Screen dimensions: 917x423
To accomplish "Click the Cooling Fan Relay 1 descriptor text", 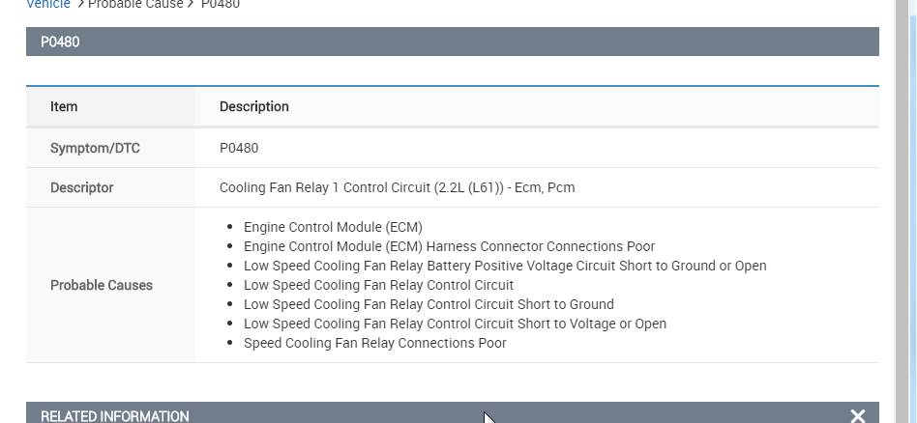I will point(397,187).
